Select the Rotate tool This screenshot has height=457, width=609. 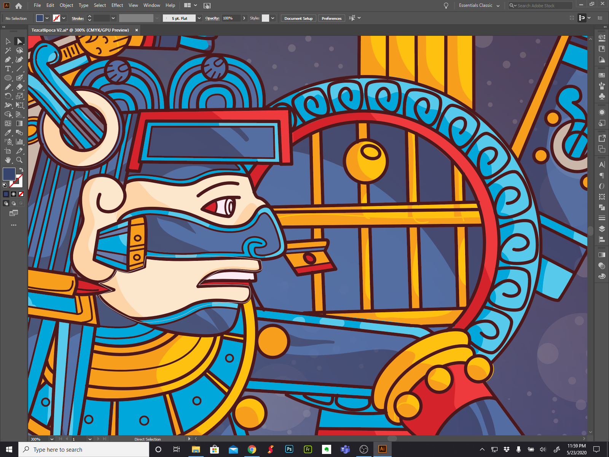[x=8, y=96]
